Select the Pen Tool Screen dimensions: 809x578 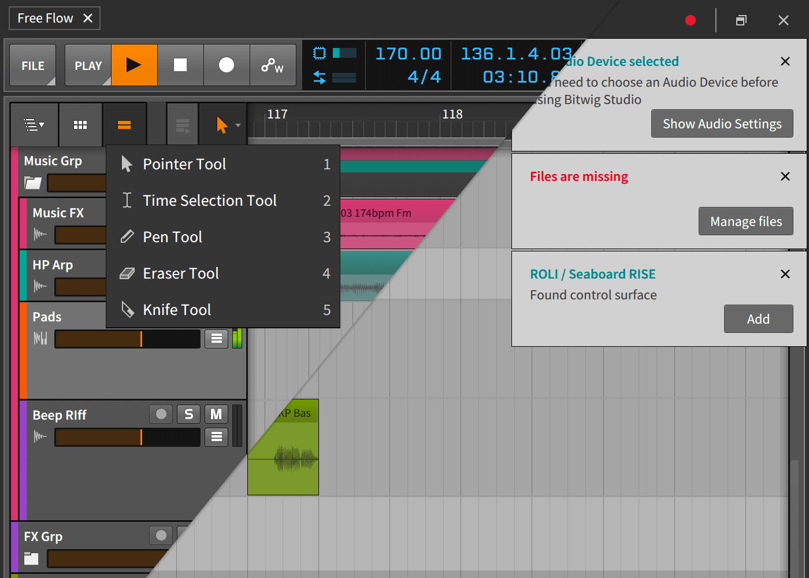[x=172, y=236]
